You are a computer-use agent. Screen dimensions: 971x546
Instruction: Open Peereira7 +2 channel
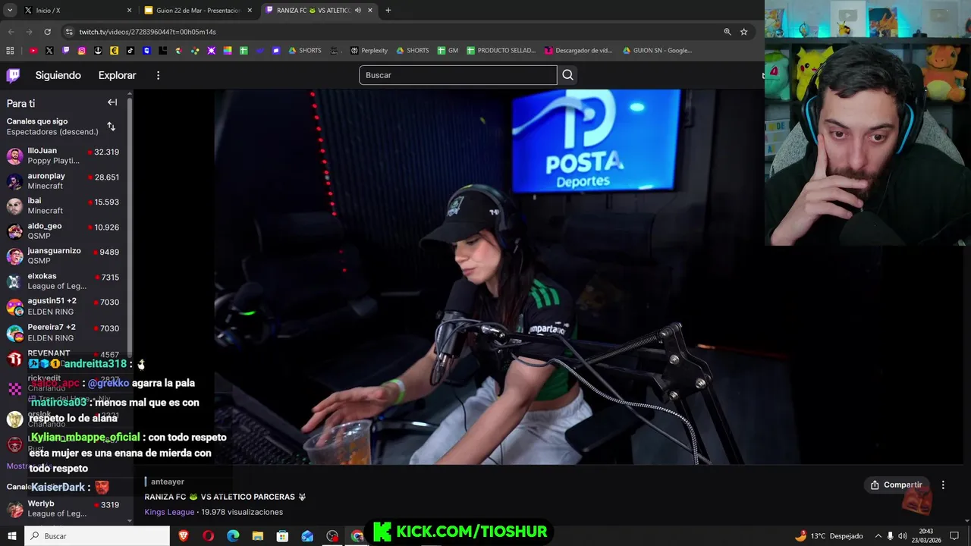64,333
